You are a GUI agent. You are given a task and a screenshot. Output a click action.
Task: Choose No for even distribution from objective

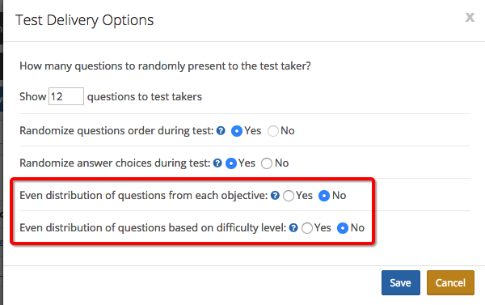(x=324, y=196)
